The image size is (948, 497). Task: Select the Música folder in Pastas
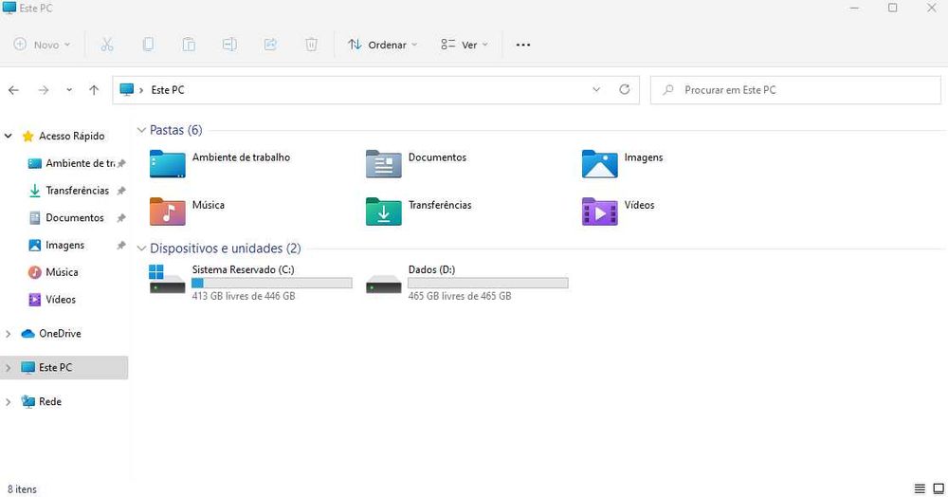pos(188,211)
